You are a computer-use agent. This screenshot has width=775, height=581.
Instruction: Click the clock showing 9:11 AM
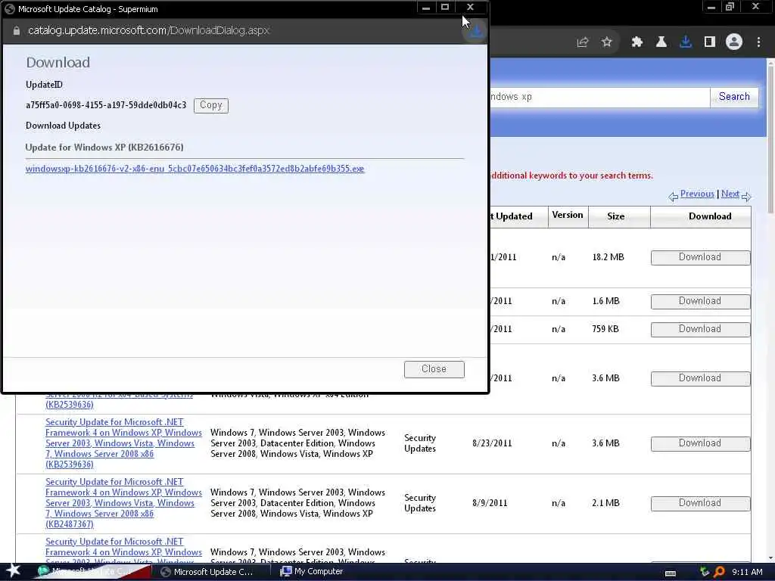(747, 572)
